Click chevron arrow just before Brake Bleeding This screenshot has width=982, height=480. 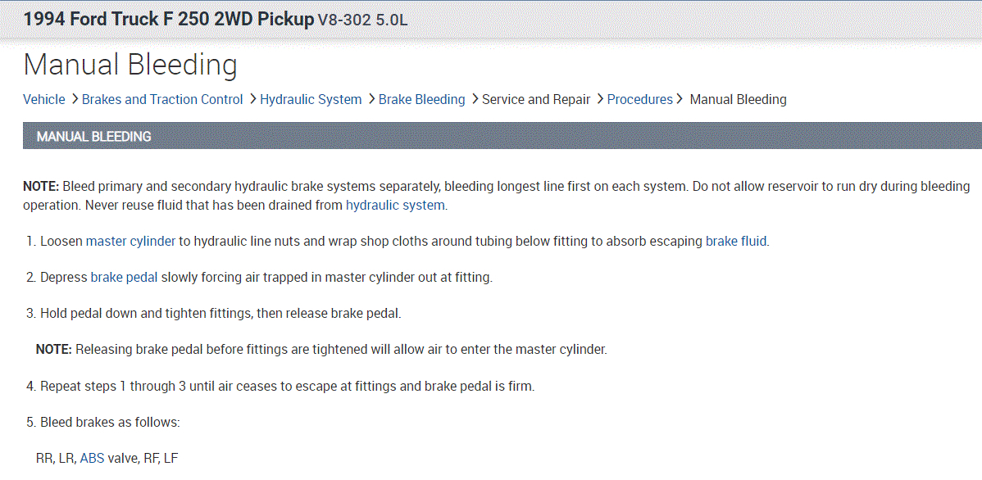(x=371, y=99)
